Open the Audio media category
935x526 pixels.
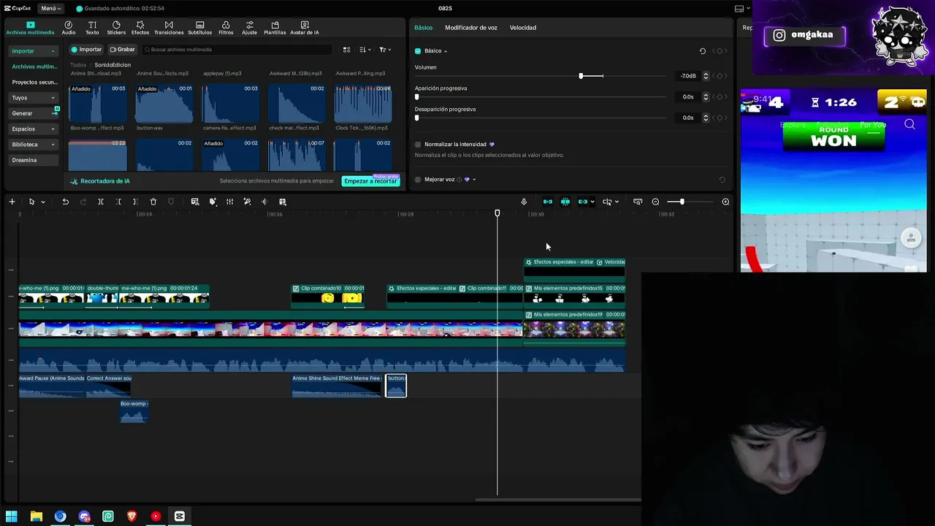click(x=69, y=28)
